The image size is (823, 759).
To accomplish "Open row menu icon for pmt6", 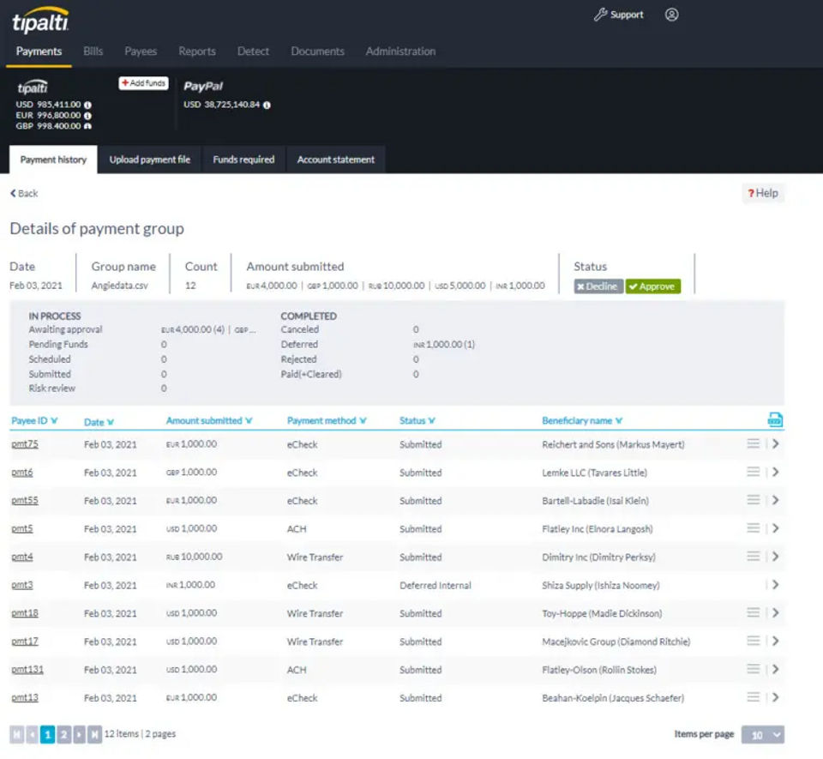I will [754, 473].
